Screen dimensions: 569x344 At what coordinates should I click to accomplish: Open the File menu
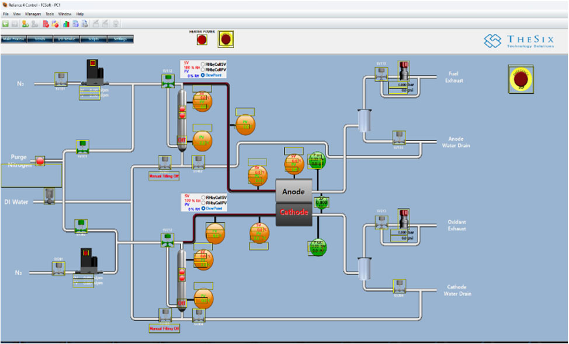click(x=6, y=14)
